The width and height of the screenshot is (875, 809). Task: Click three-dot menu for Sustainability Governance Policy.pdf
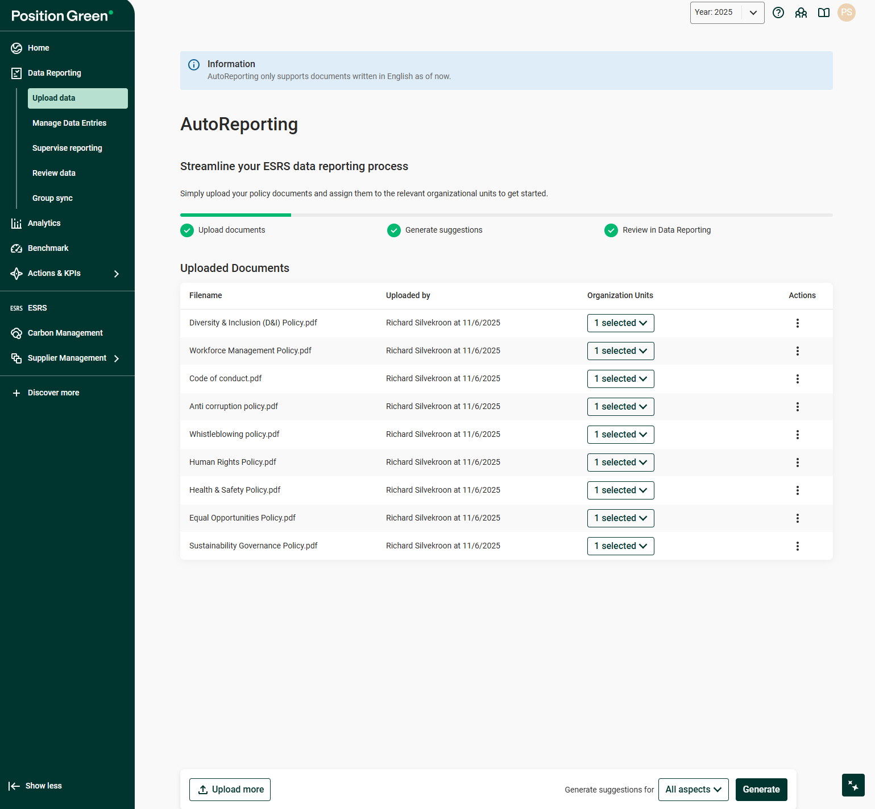click(x=798, y=546)
